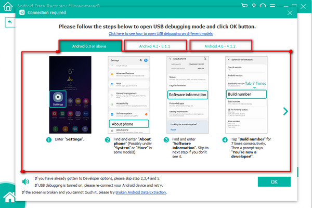The width and height of the screenshot is (312, 208).
Task: Click the Software information screenshot thumbnail
Action: tap(188, 95)
